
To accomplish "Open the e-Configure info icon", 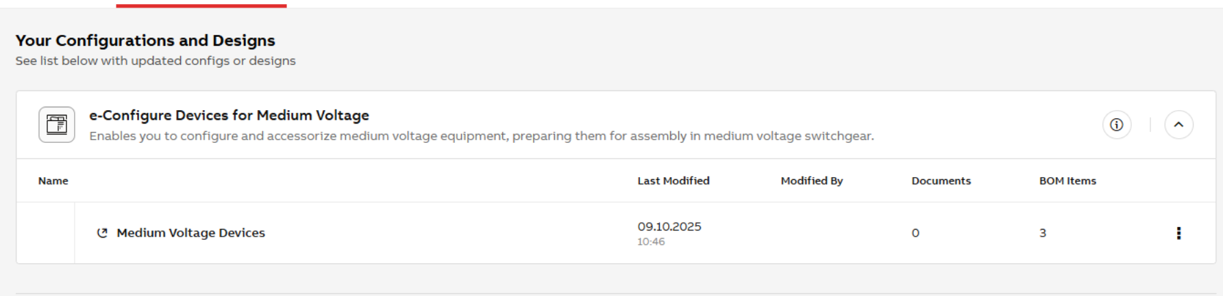I will click(1117, 124).
